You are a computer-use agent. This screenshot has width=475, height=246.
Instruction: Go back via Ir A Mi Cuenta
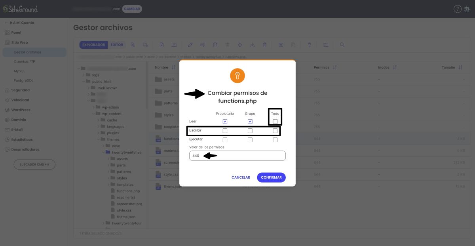pyautogui.click(x=19, y=23)
